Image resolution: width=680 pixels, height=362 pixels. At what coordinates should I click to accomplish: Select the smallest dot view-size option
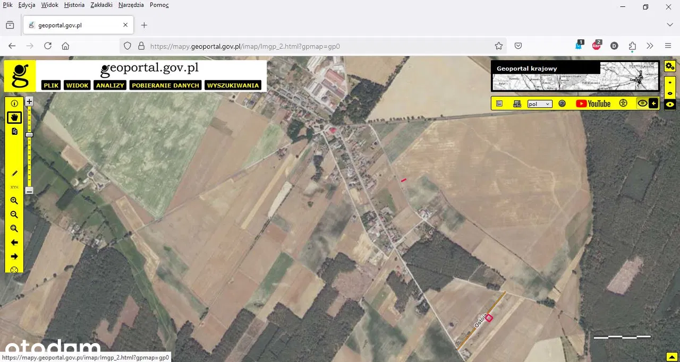click(x=670, y=83)
